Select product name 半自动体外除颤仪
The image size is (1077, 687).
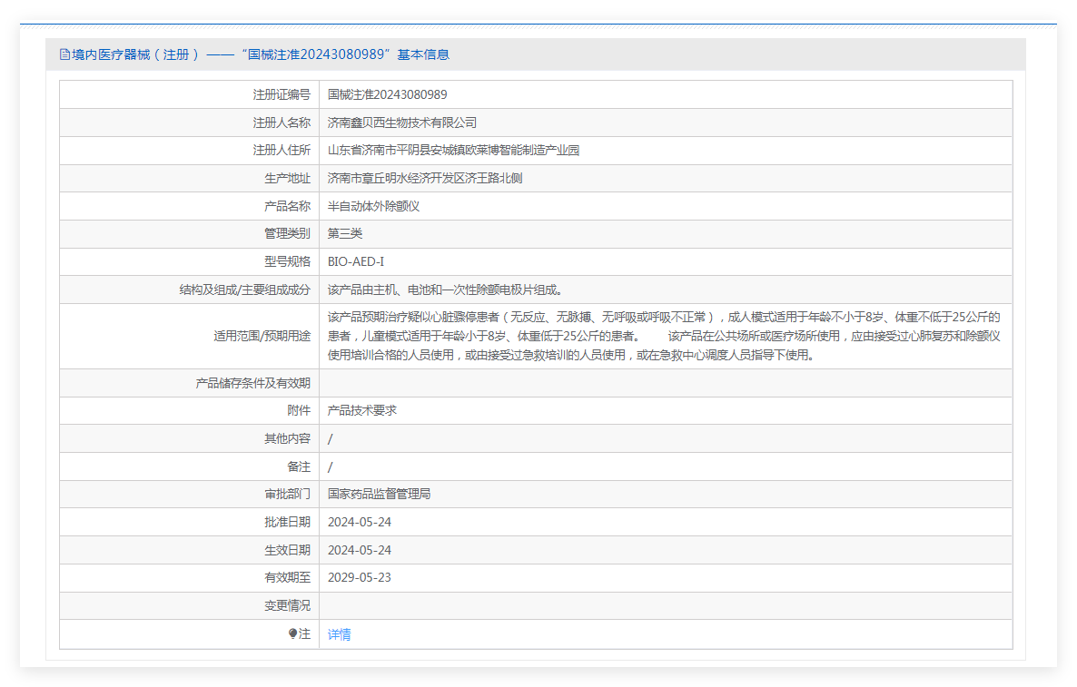click(373, 206)
